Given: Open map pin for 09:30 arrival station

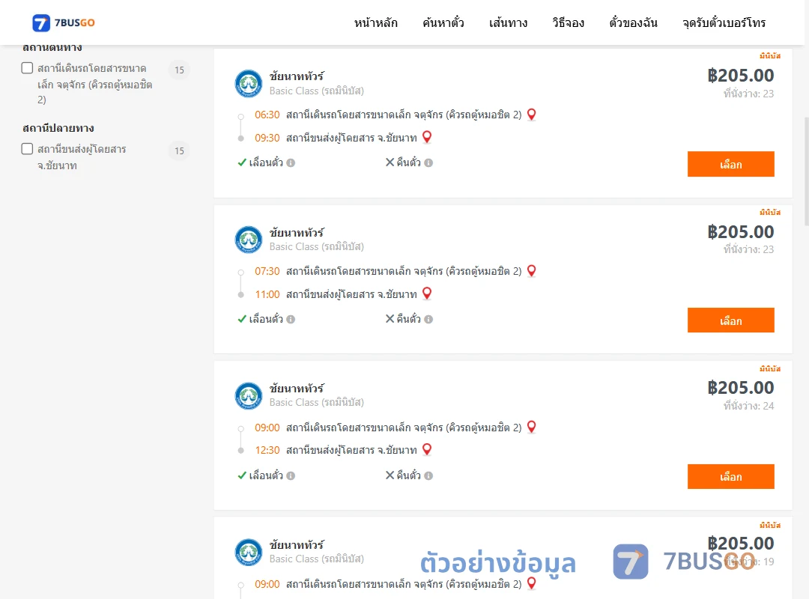Looking at the screenshot, I should (x=427, y=137).
